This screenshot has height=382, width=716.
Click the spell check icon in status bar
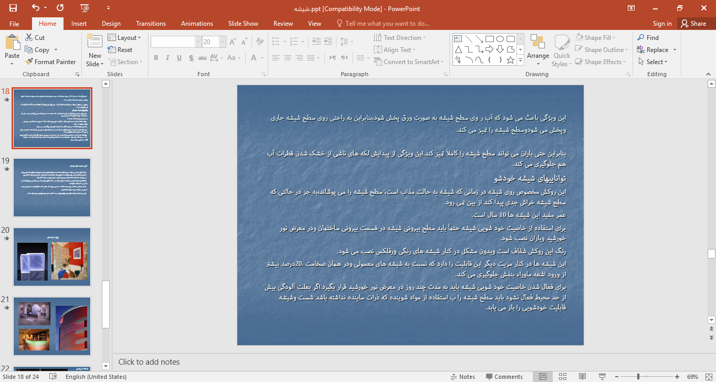[53, 377]
